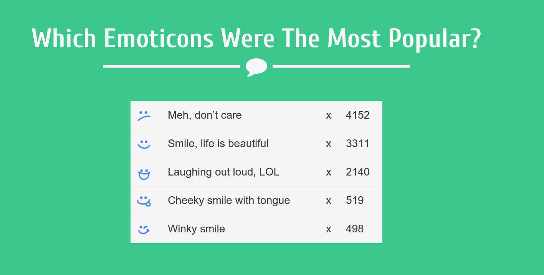Select 'Laughing out loud, LOL' text

[223, 172]
